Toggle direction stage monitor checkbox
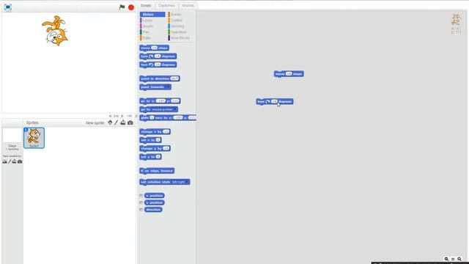This screenshot has height=264, width=469. click(141, 210)
